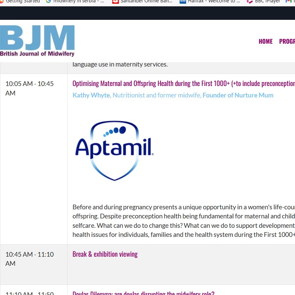The width and height of the screenshot is (295, 295).
Task: Click line starting 'selfcare. What can we do'
Action: tap(184, 225)
